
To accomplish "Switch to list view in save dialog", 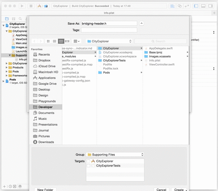I will point(54,41).
